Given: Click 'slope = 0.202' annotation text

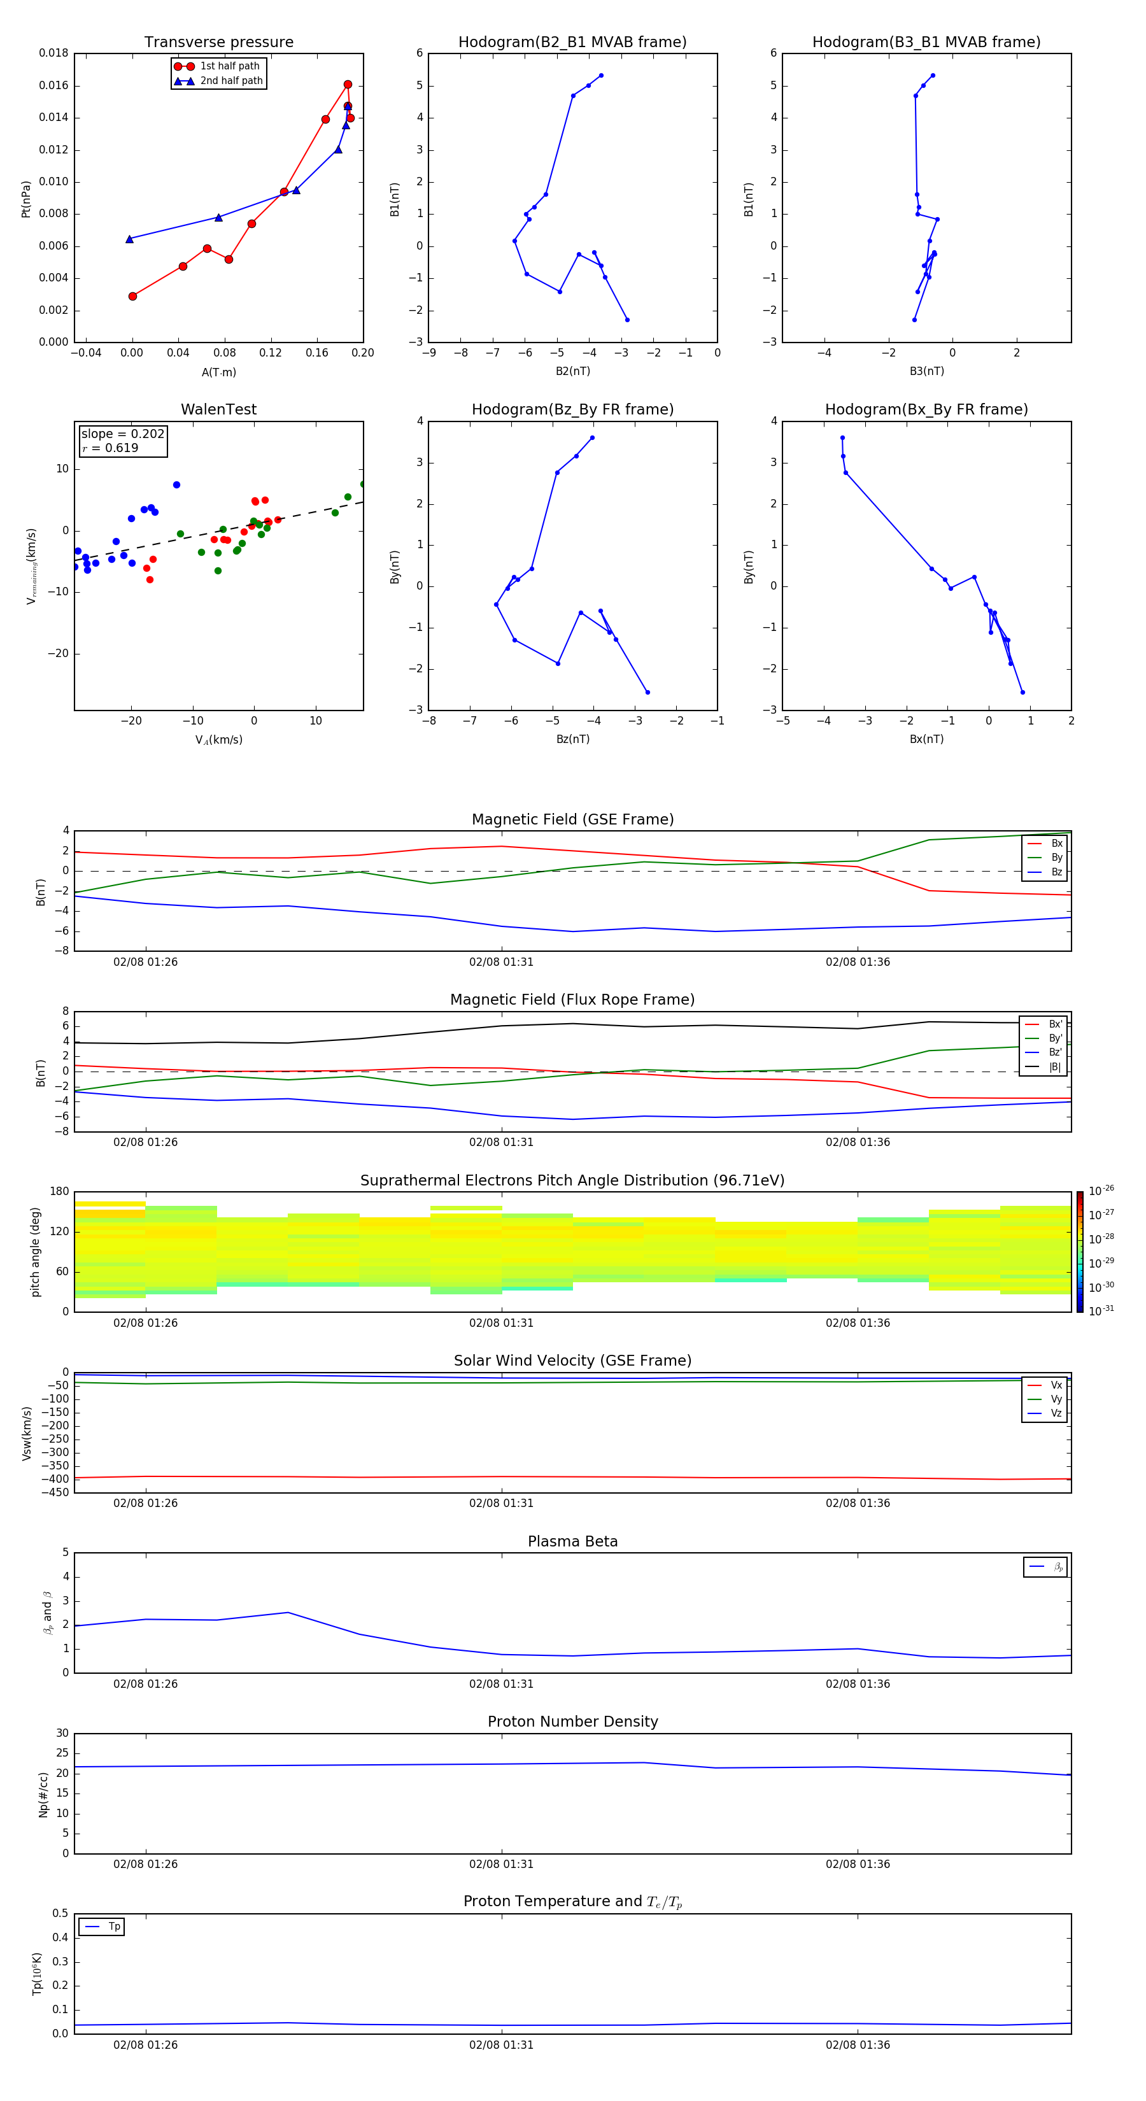Looking at the screenshot, I should [122, 434].
